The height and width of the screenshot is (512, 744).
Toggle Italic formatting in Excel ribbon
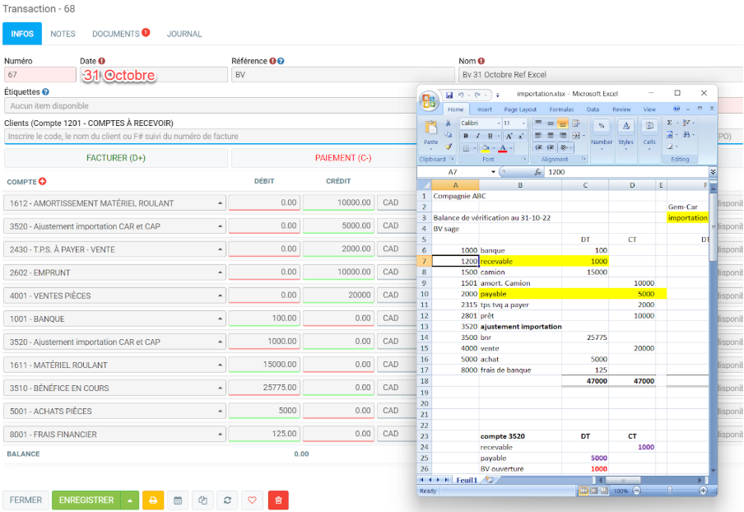(x=477, y=136)
